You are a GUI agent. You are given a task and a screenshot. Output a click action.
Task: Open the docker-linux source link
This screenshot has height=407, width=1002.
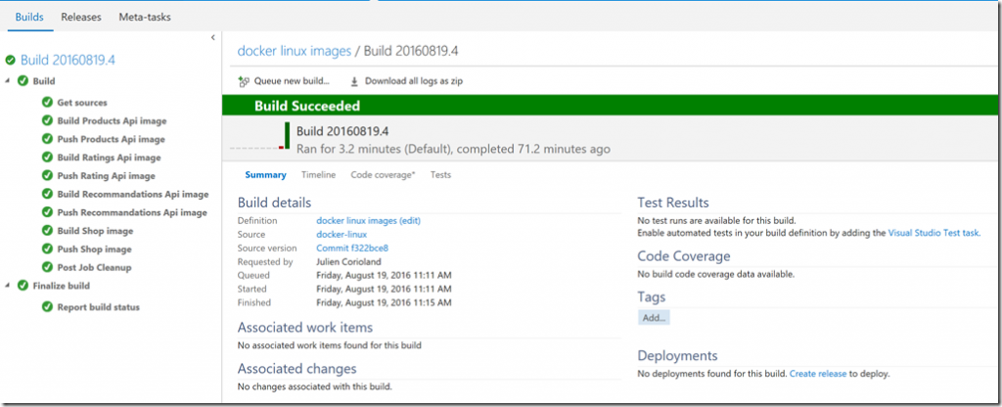click(x=342, y=235)
